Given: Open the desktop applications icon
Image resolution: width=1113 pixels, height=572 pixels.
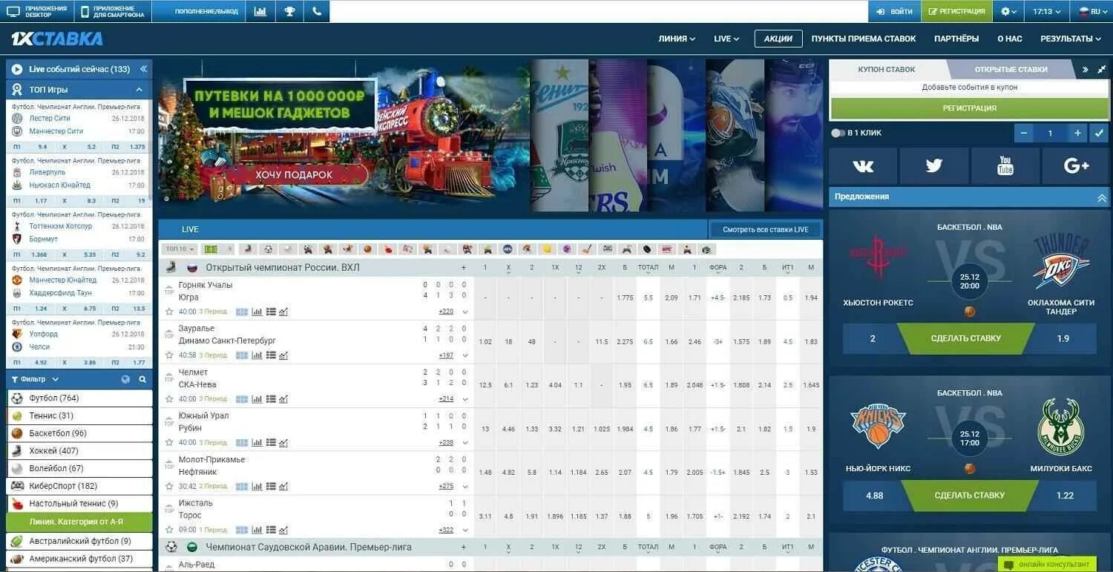Looking at the screenshot, I should point(13,11).
